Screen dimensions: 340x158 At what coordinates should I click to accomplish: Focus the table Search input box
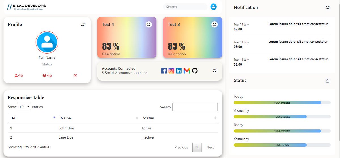pyautogui.click(x=195, y=107)
